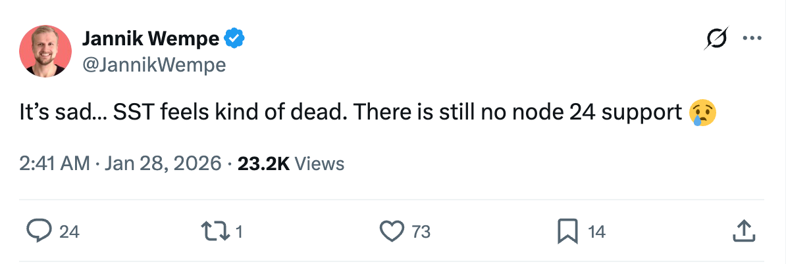View the 23.2K Views analytics
This screenshot has height=264, width=786.
pos(290,164)
